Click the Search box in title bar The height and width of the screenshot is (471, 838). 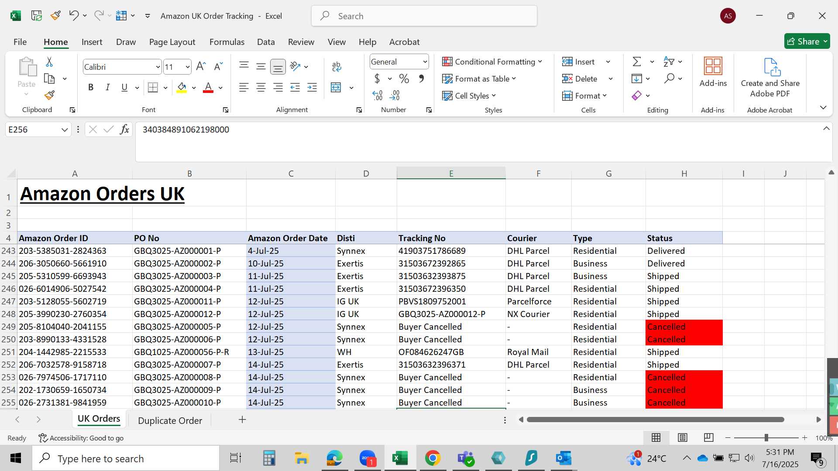click(424, 16)
